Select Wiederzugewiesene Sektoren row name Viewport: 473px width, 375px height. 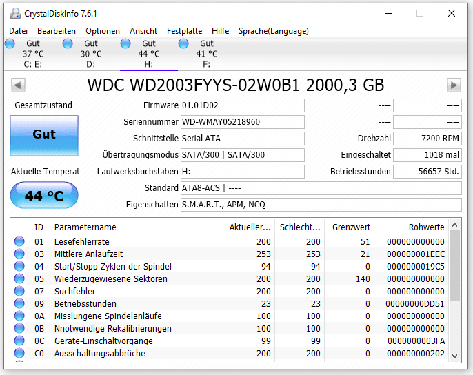click(111, 278)
